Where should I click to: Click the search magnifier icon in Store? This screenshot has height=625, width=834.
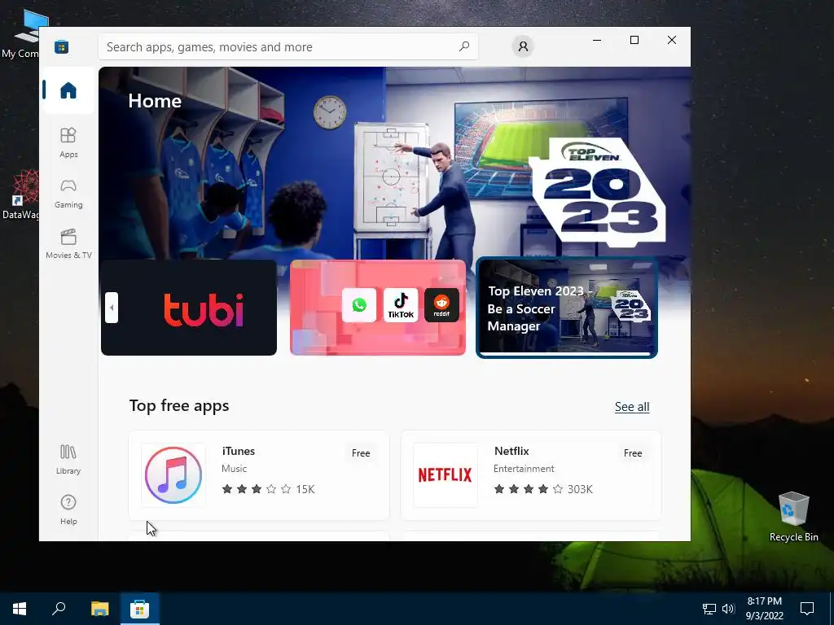coord(463,46)
